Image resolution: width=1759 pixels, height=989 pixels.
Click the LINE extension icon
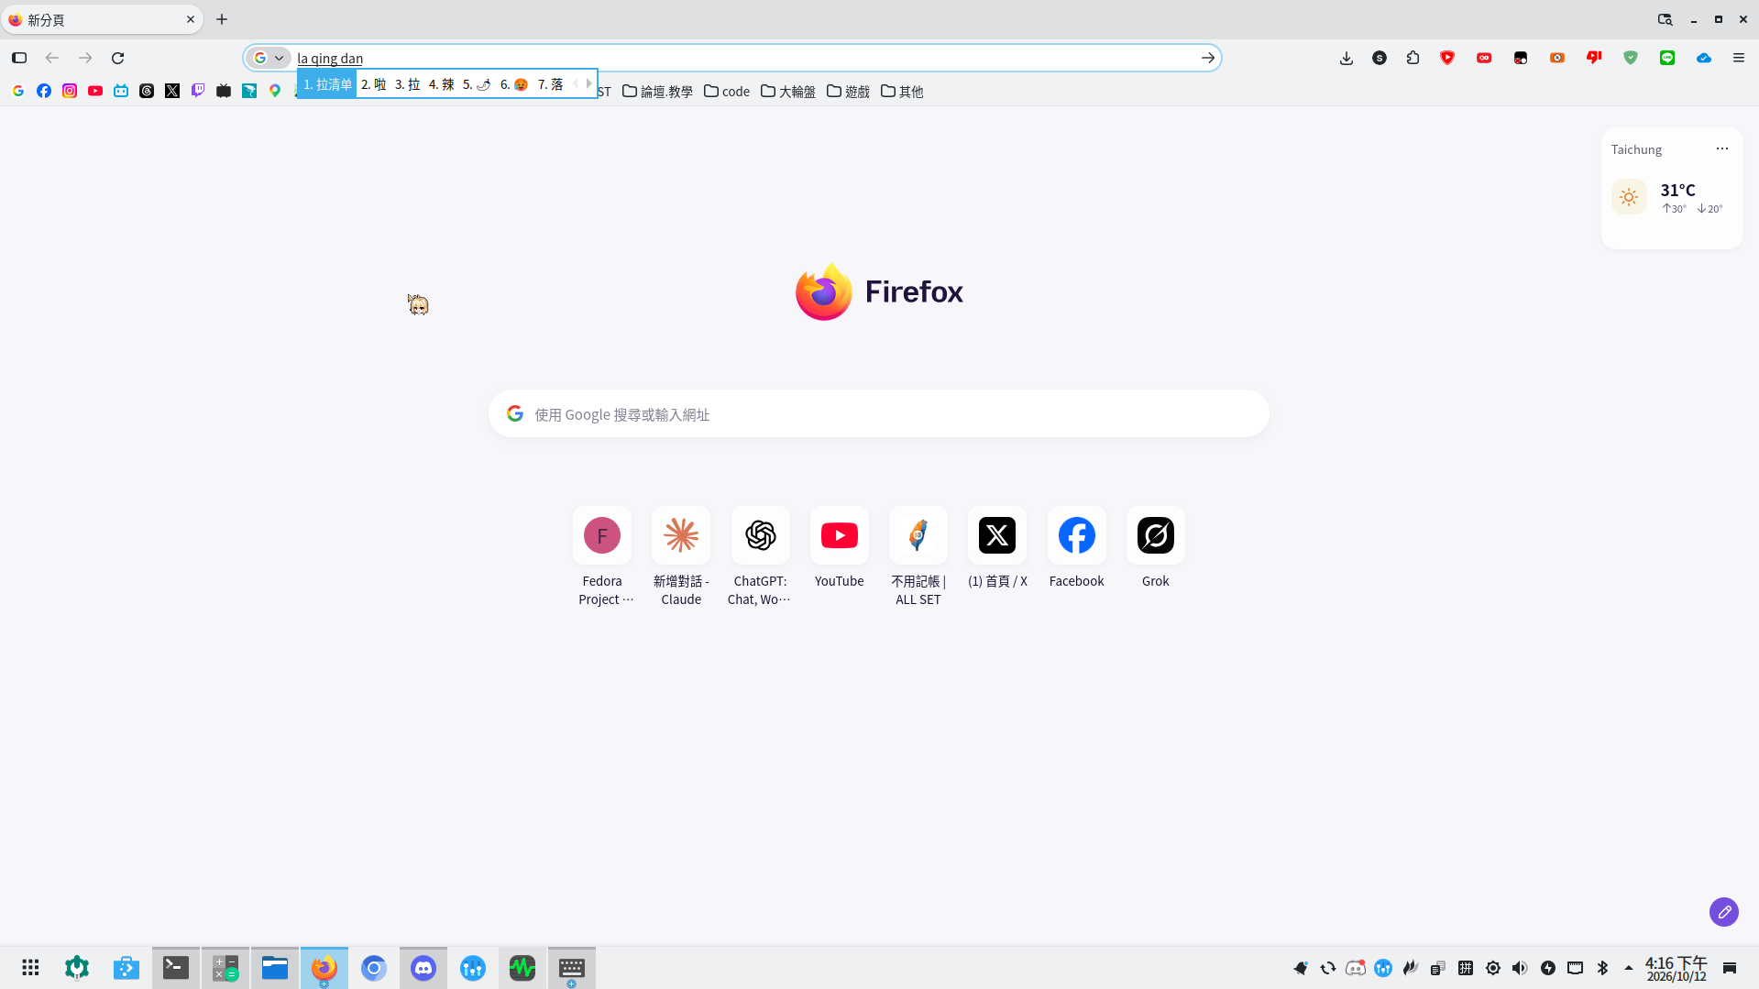pyautogui.click(x=1667, y=58)
